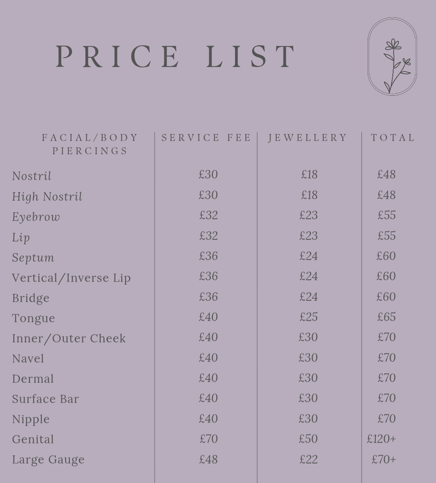Screen dimensions: 436x483
Task: Select the Inner/Outer Cheek label
Action: (x=69, y=338)
